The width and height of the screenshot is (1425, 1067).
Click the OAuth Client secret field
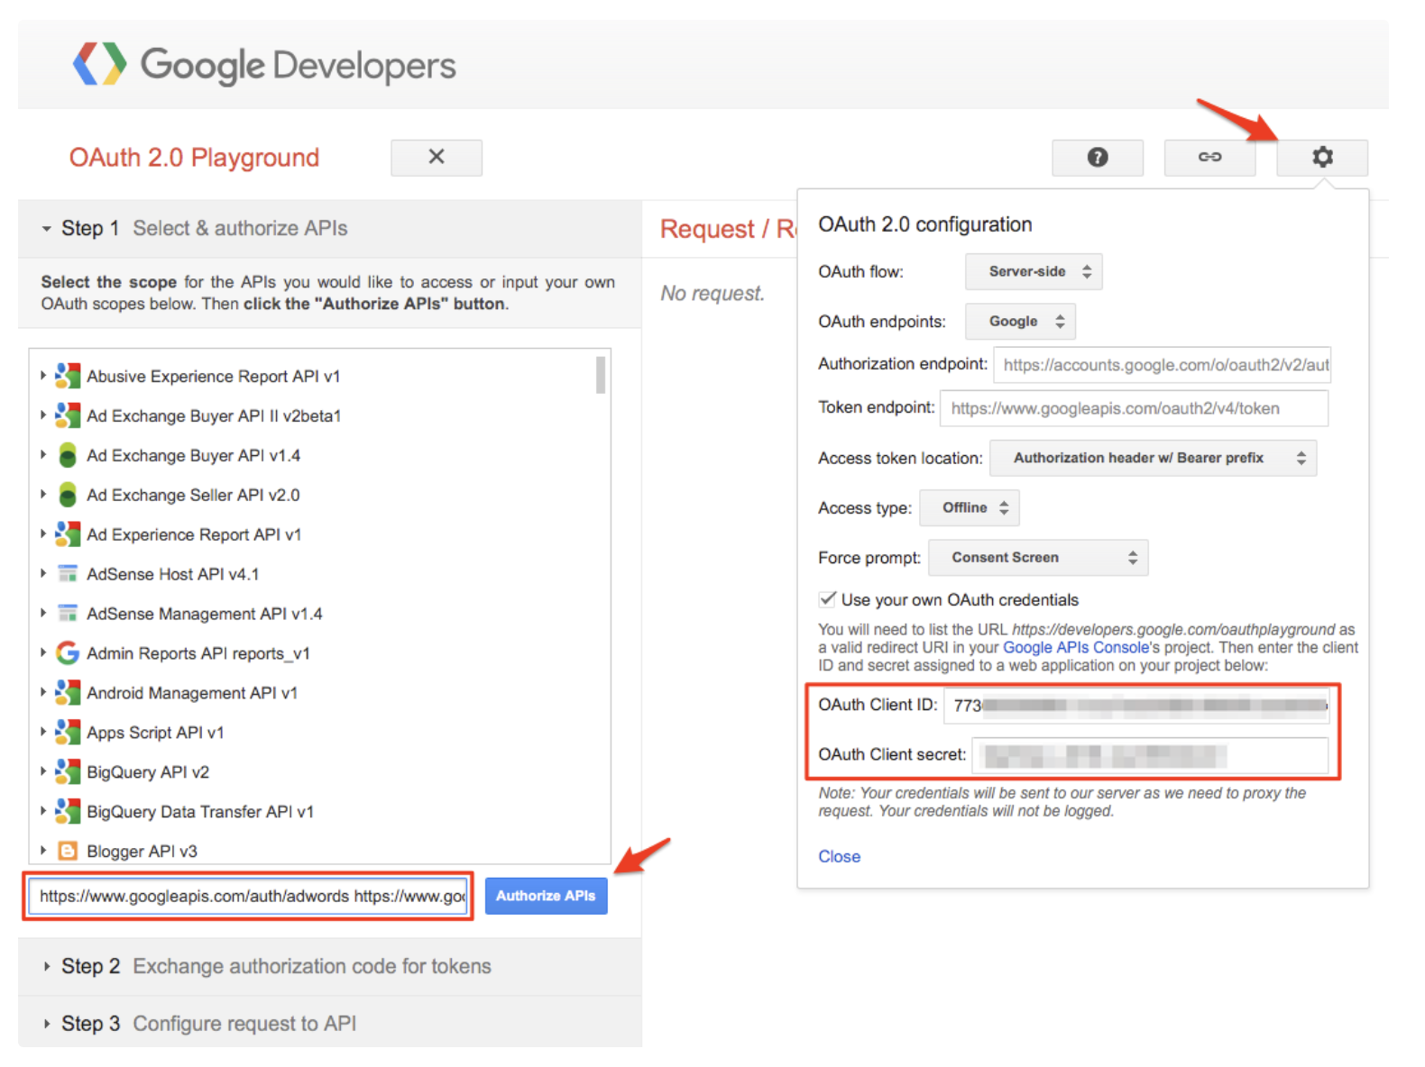click(1149, 755)
